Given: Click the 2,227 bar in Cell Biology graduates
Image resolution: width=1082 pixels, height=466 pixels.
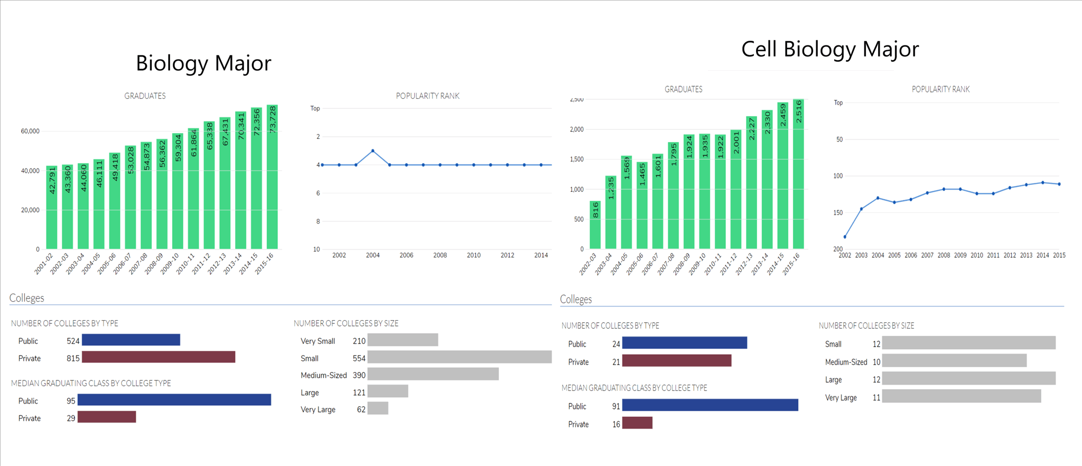Looking at the screenshot, I should pos(752,182).
